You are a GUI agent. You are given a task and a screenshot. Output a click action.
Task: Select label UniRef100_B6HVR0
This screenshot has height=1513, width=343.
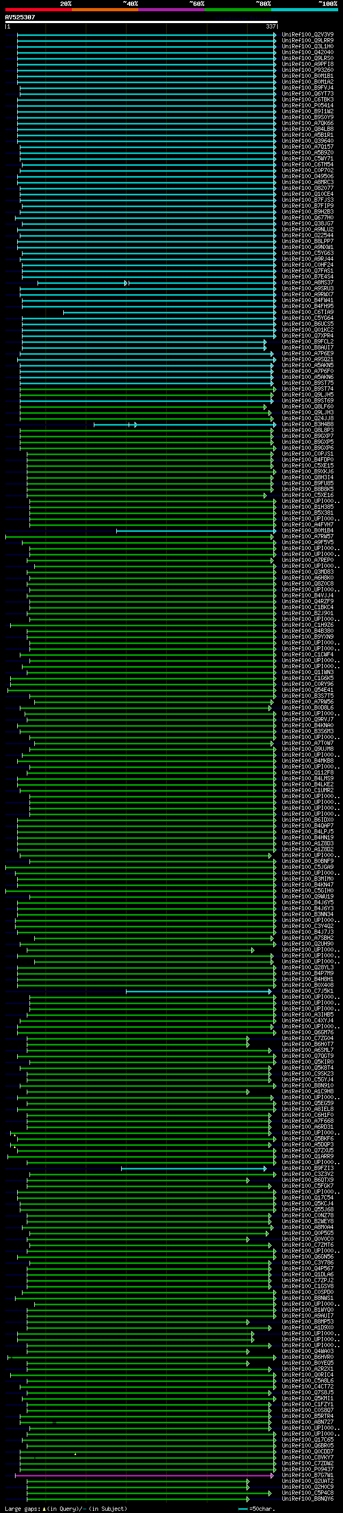point(308,1357)
